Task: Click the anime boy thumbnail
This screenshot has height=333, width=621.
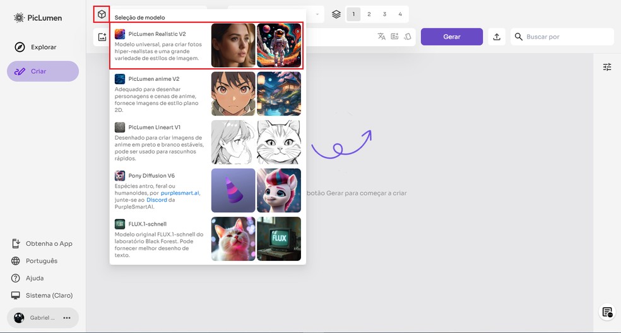Action: tap(234, 94)
